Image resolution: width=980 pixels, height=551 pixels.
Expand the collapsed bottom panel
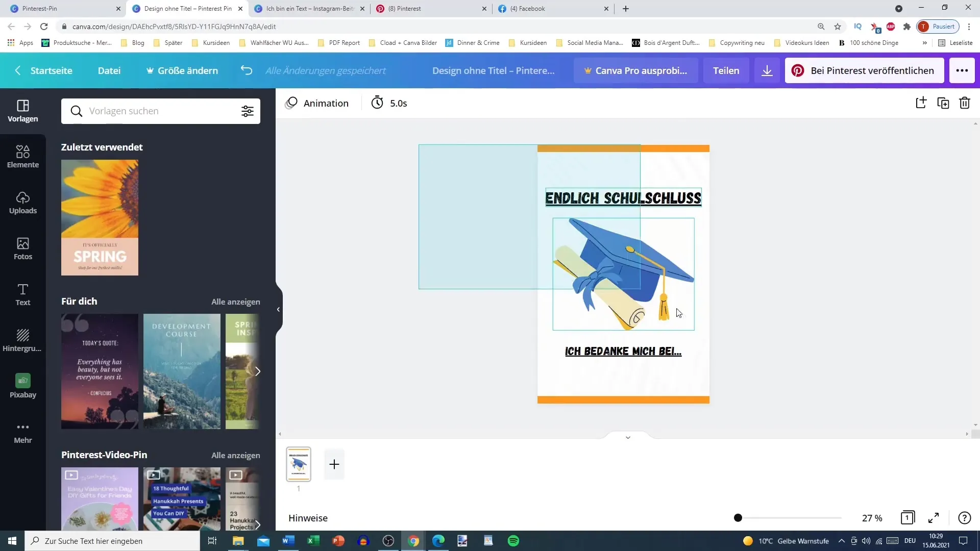pyautogui.click(x=627, y=437)
